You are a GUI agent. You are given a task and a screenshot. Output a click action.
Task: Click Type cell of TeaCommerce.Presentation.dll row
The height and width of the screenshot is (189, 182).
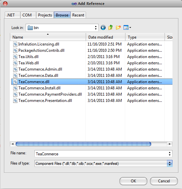point(145,101)
